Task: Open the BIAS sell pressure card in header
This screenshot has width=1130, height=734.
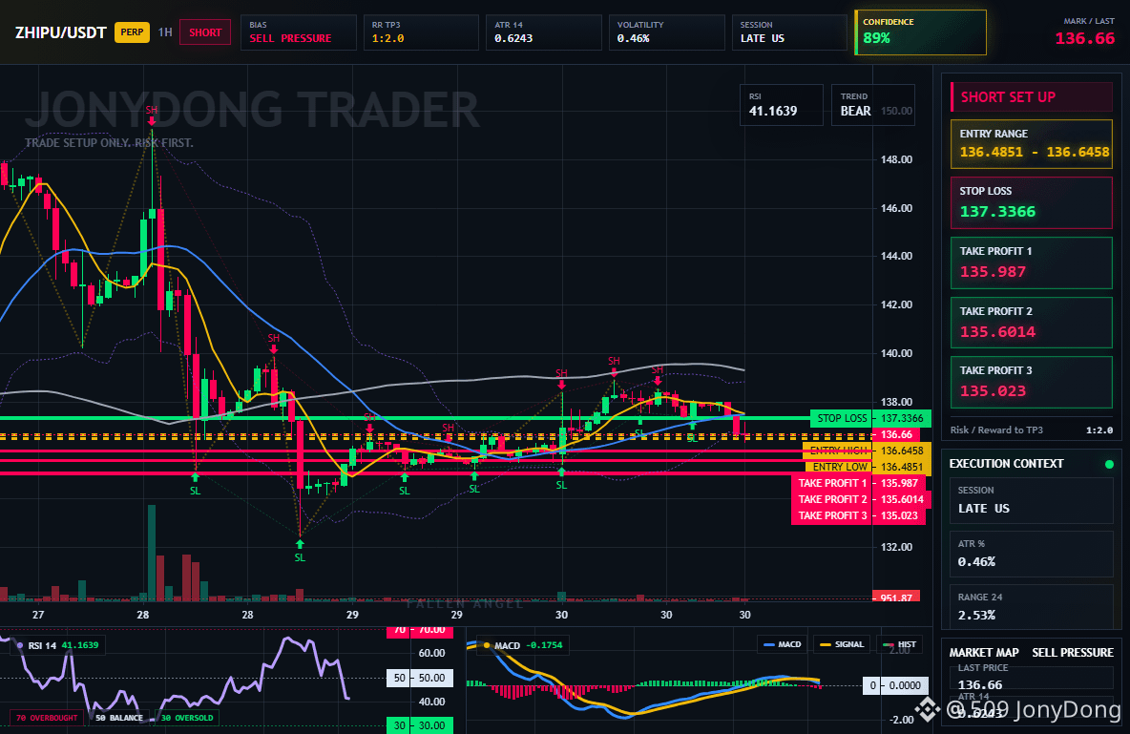Action: click(299, 32)
